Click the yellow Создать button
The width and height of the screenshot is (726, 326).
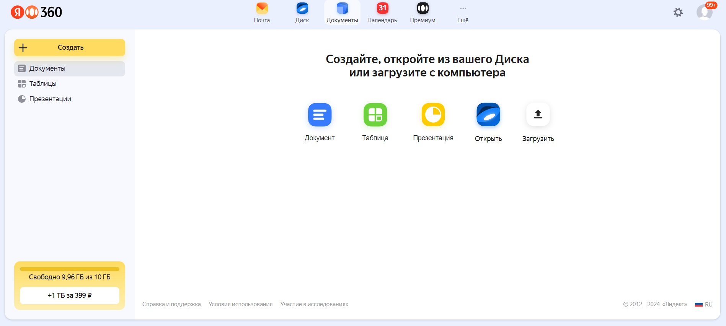(x=70, y=47)
